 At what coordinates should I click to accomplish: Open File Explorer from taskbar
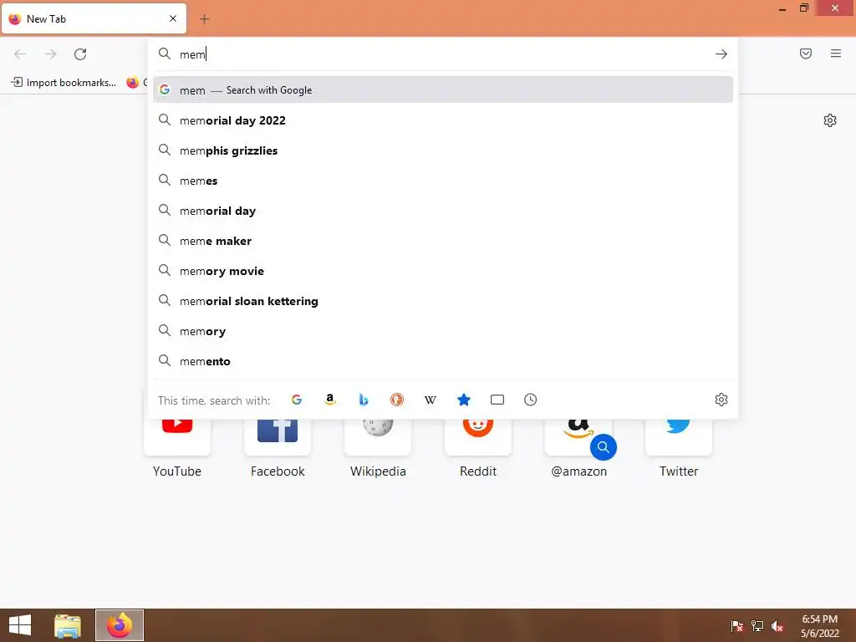(68, 625)
